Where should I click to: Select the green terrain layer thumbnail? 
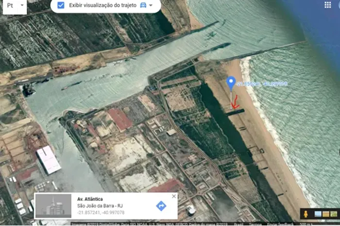point(334,214)
